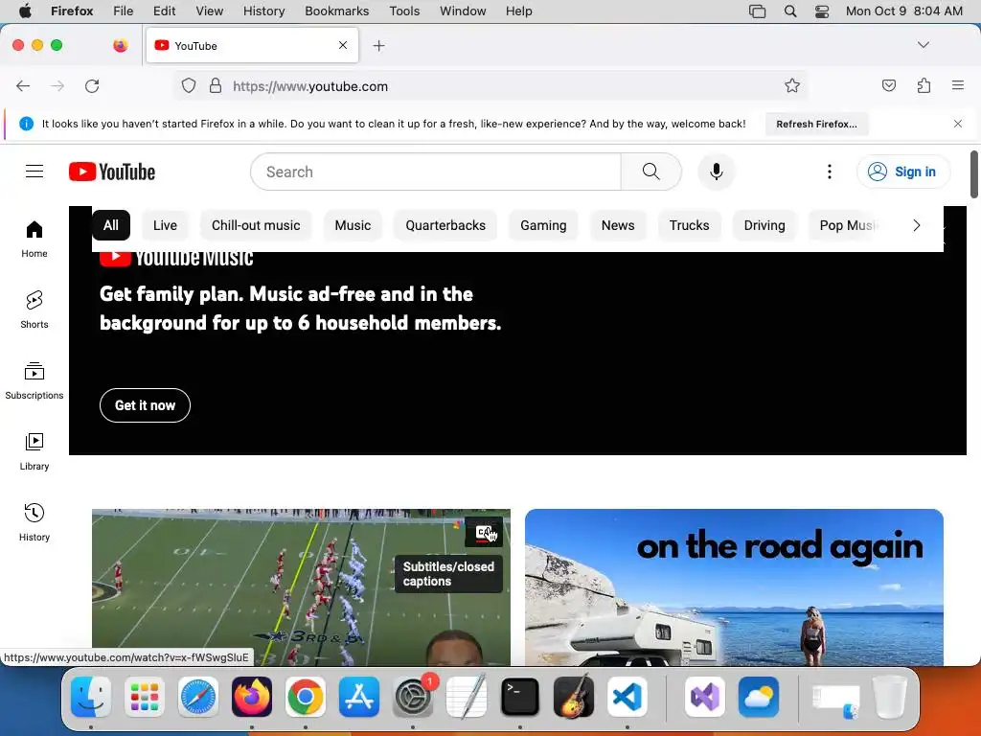Click the Refresh Firefox… button
This screenshot has width=981, height=736.
pyautogui.click(x=816, y=124)
